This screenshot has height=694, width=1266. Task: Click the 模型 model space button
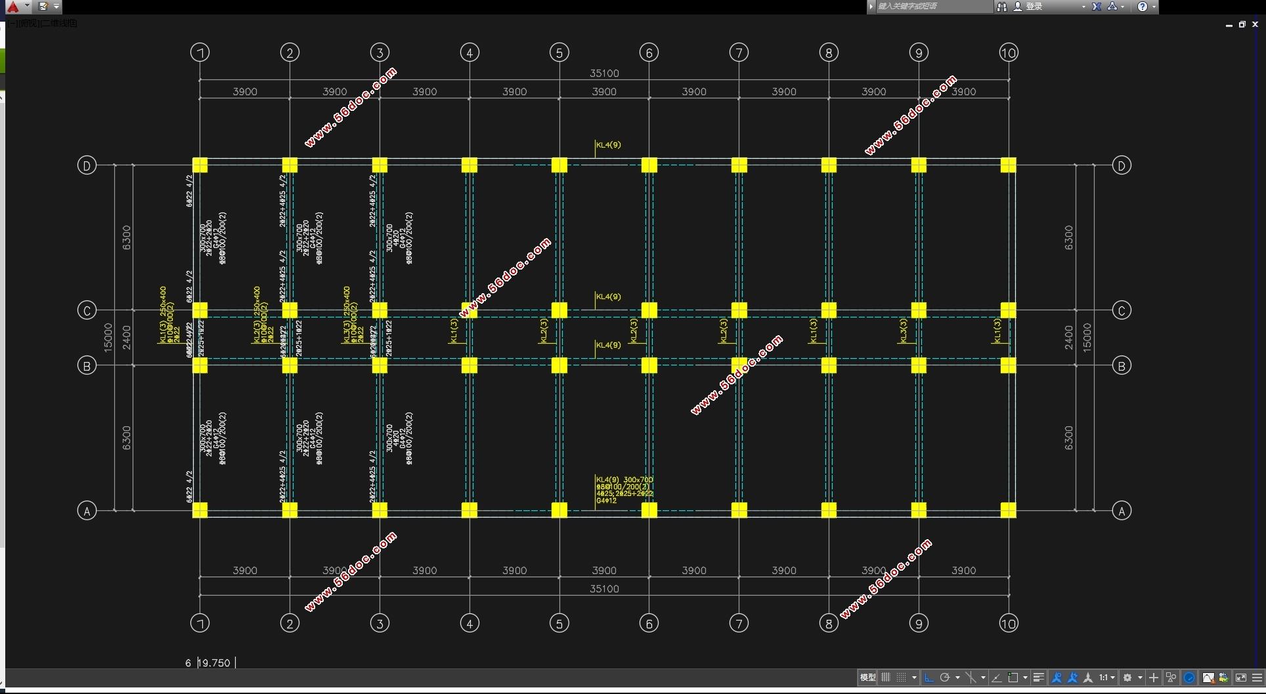[x=867, y=678]
